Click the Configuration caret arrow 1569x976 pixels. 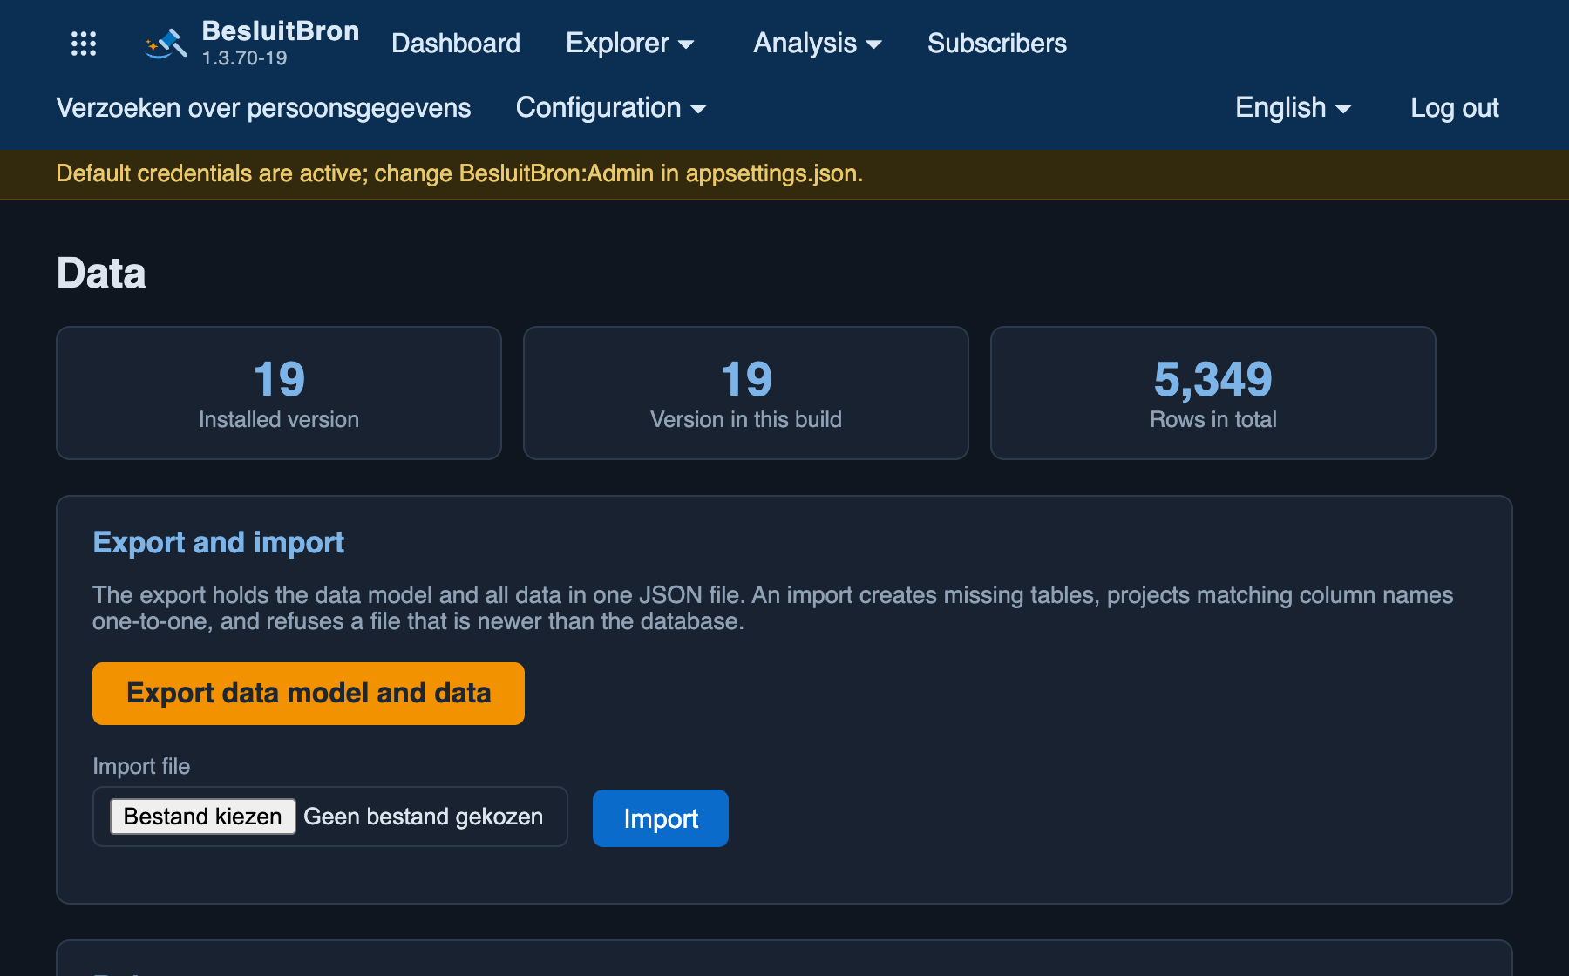[698, 109]
